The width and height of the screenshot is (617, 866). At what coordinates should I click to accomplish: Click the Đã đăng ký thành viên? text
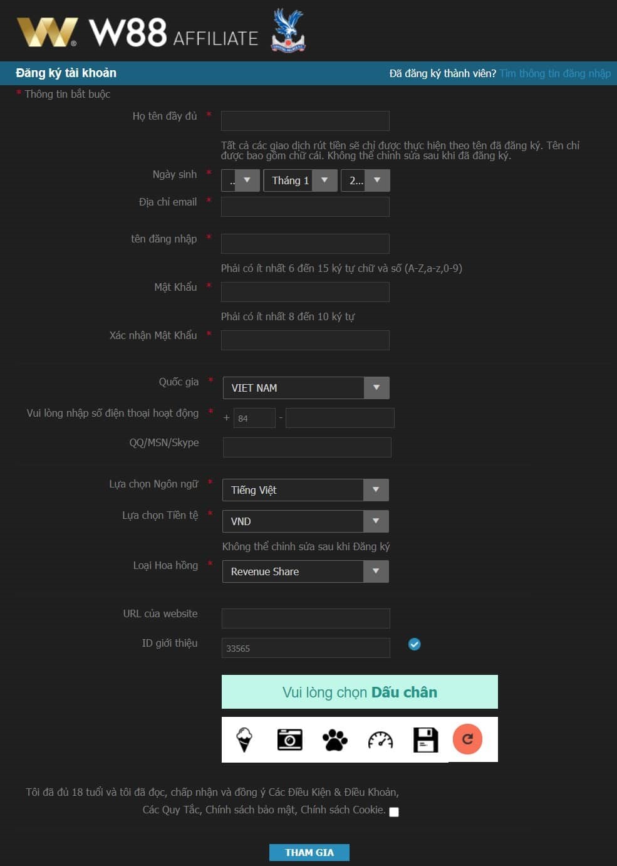443,73
